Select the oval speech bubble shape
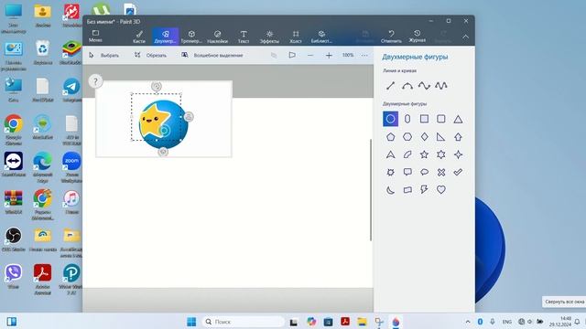This screenshot has width=586, height=329. 424,172
